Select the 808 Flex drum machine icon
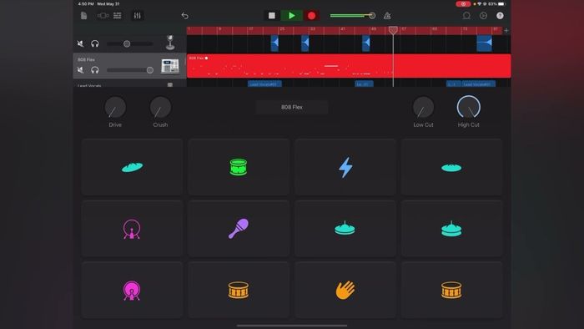Image resolution: width=584 pixels, height=329 pixels. point(170,66)
